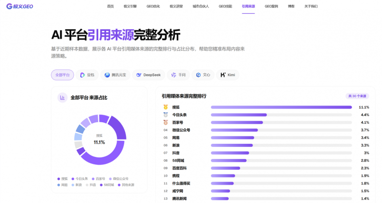Click the 引用媒体来源完整排行 heading

(184, 96)
